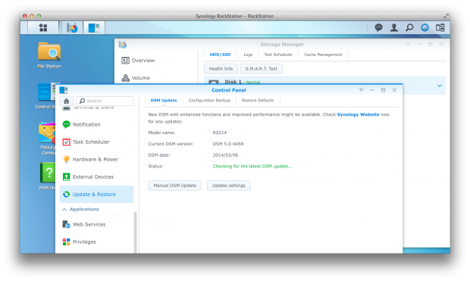This screenshot has height=281, width=470.
Task: Go to the Control Panel home icon
Action: click(x=66, y=101)
